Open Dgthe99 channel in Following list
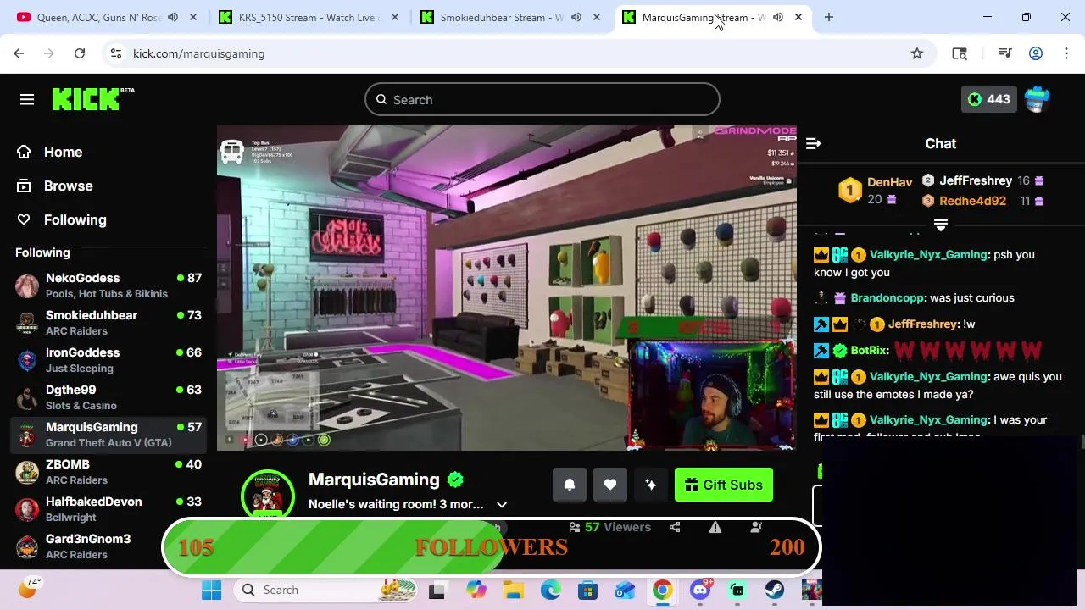This screenshot has height=610, width=1085. 108,397
